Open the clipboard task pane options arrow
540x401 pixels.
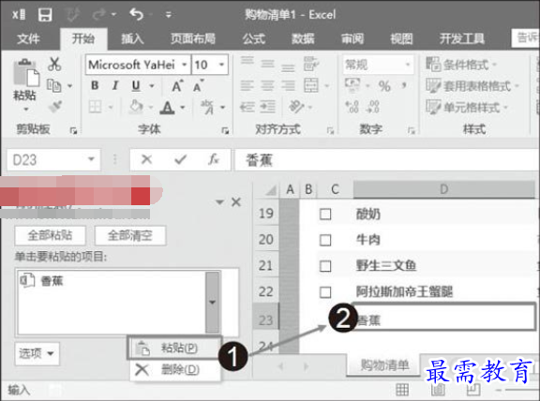coord(219,202)
